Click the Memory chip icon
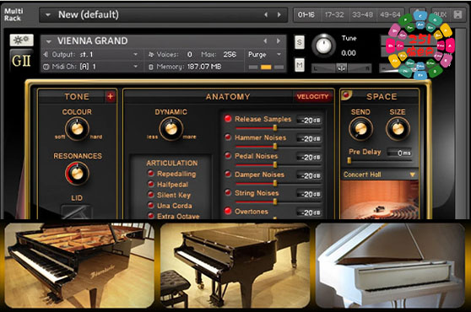This screenshot has height=312, width=471. click(151, 67)
